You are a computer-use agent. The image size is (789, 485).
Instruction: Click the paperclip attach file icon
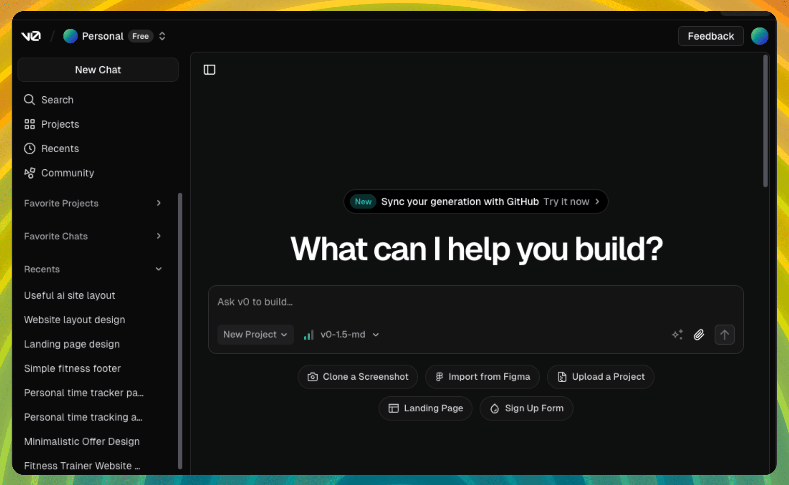tap(699, 335)
